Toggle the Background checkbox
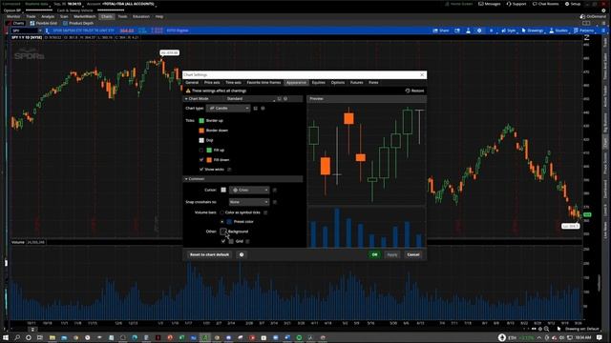Image resolution: width=611 pixels, height=343 pixels. tap(223, 232)
